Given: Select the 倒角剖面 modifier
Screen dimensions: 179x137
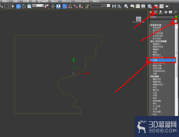Looking at the screenshot, I should (157, 101).
